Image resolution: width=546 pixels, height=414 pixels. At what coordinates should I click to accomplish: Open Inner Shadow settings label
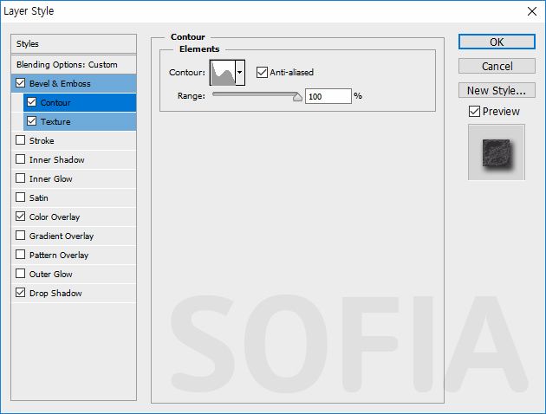57,160
